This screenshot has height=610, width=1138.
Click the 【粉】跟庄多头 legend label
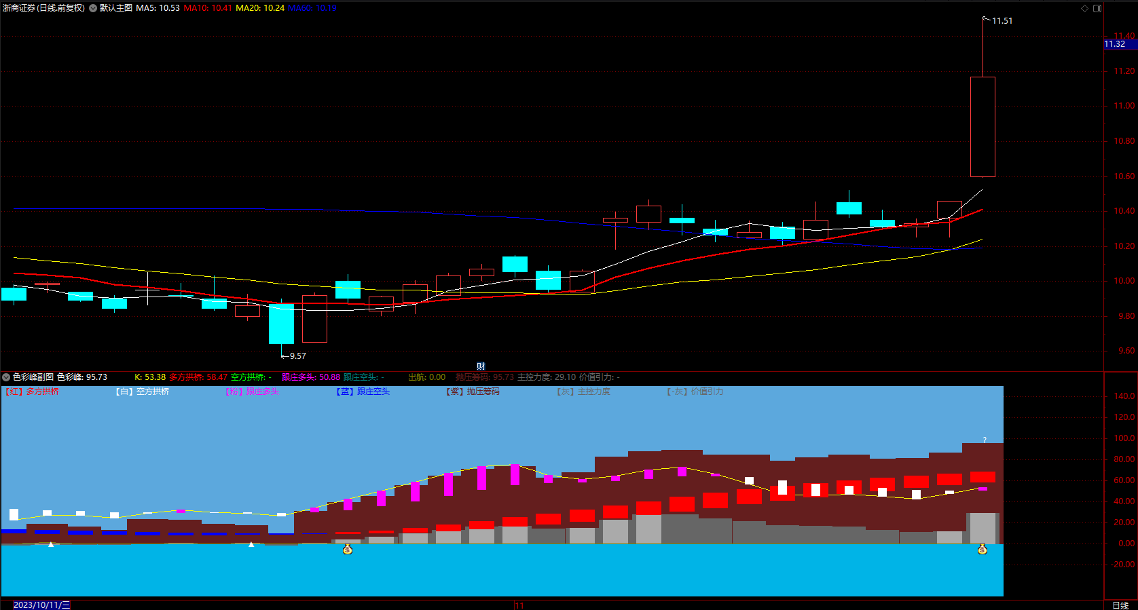(252, 392)
